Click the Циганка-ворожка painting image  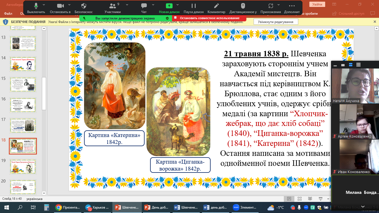pos(178,112)
